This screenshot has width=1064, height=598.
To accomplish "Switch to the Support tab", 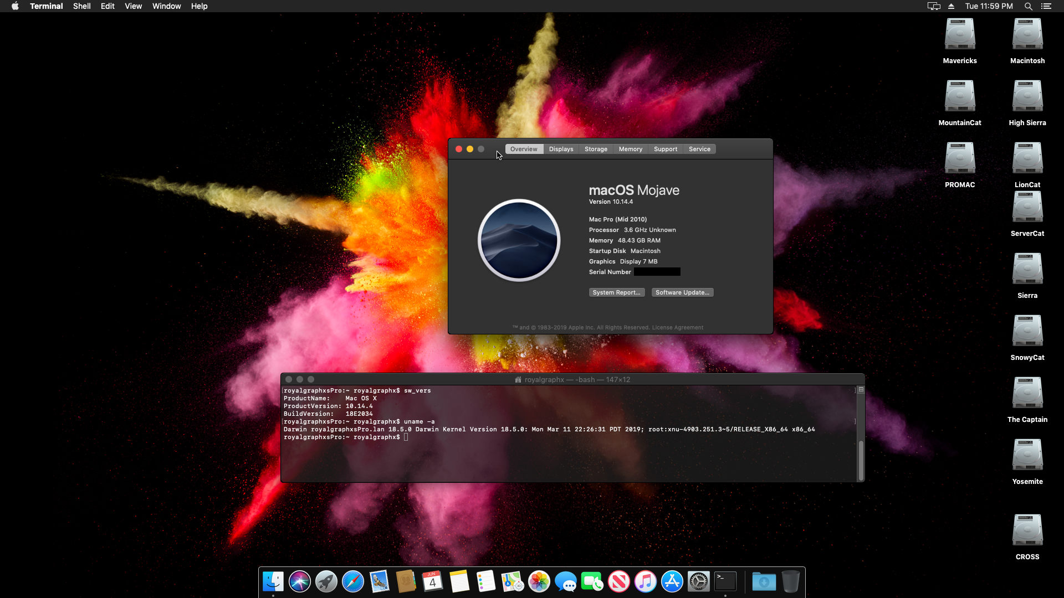I will (666, 149).
